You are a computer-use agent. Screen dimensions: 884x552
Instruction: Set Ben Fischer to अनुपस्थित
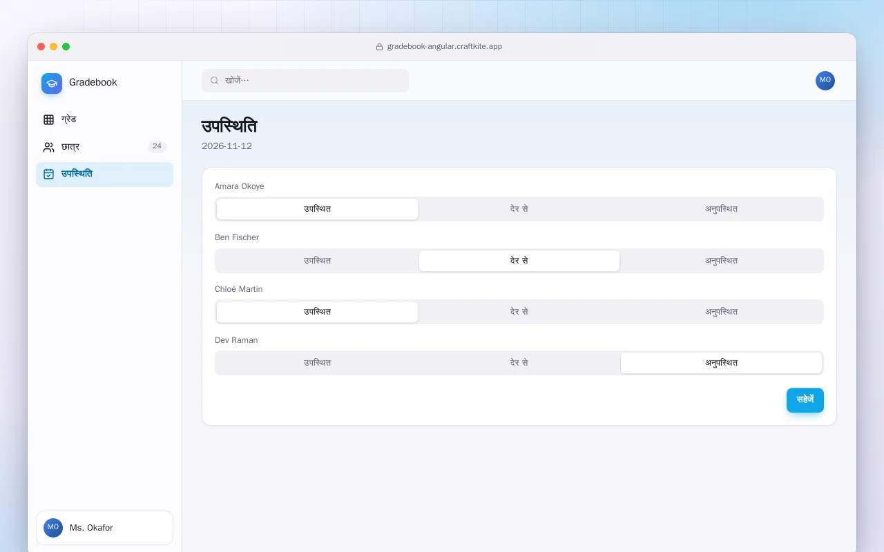coord(721,261)
